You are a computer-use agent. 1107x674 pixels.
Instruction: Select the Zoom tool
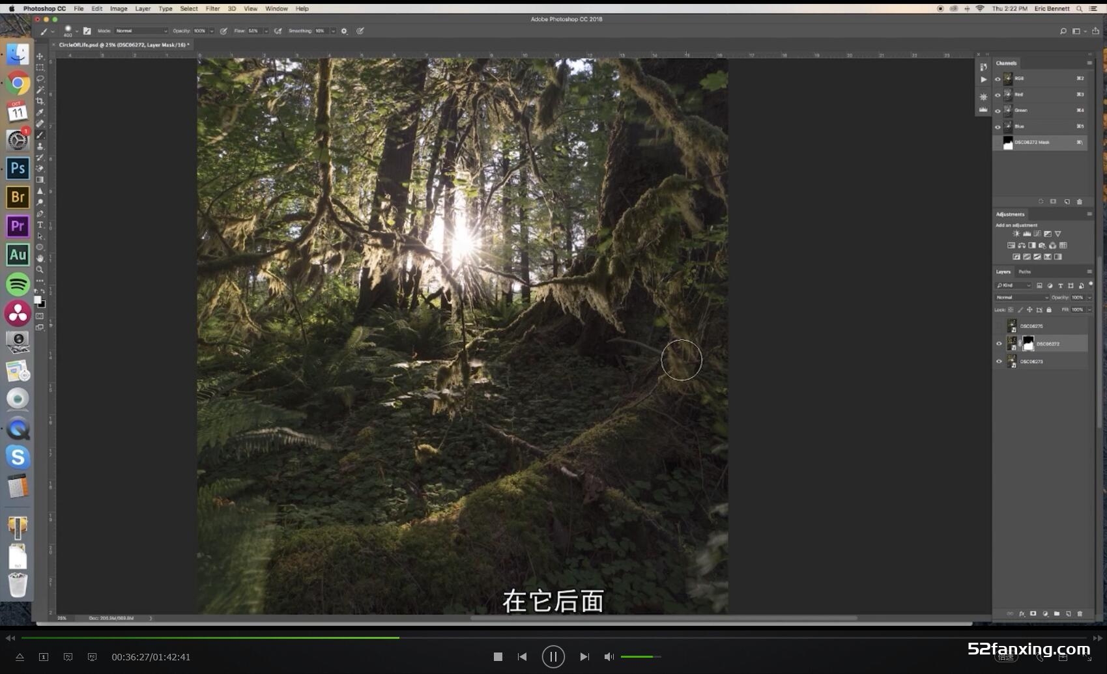(x=40, y=270)
